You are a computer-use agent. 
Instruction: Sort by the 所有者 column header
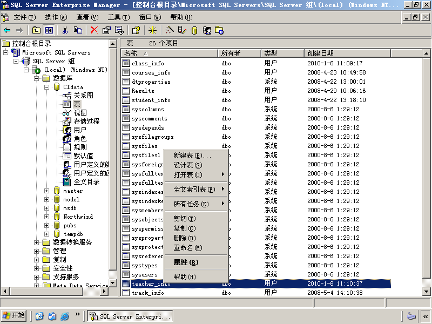[239, 53]
